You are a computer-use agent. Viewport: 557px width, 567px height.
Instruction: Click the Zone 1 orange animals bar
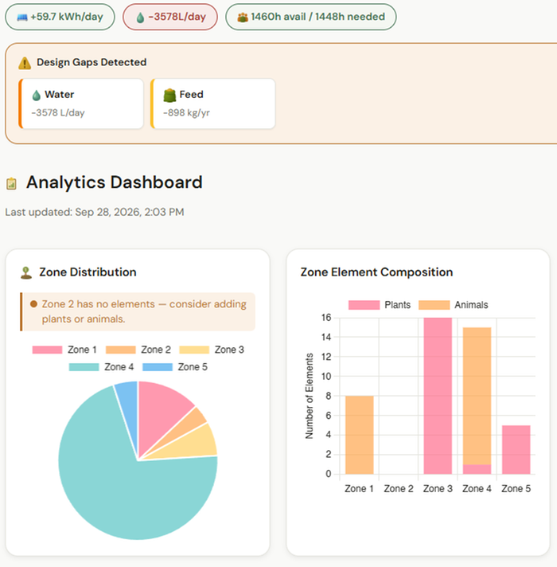[x=360, y=435]
